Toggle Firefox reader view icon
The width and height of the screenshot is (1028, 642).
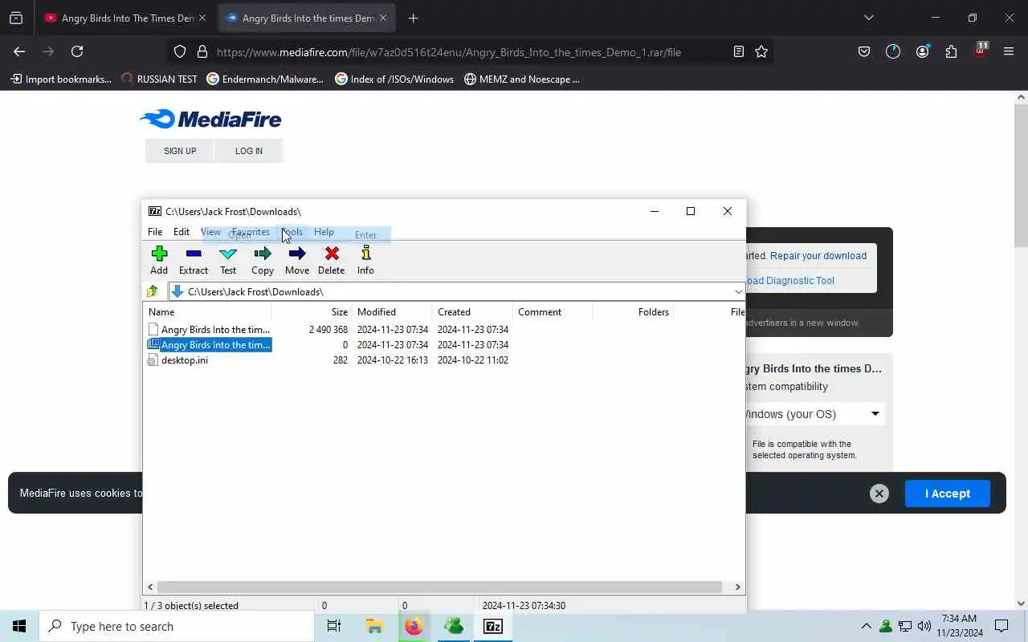[x=739, y=51]
